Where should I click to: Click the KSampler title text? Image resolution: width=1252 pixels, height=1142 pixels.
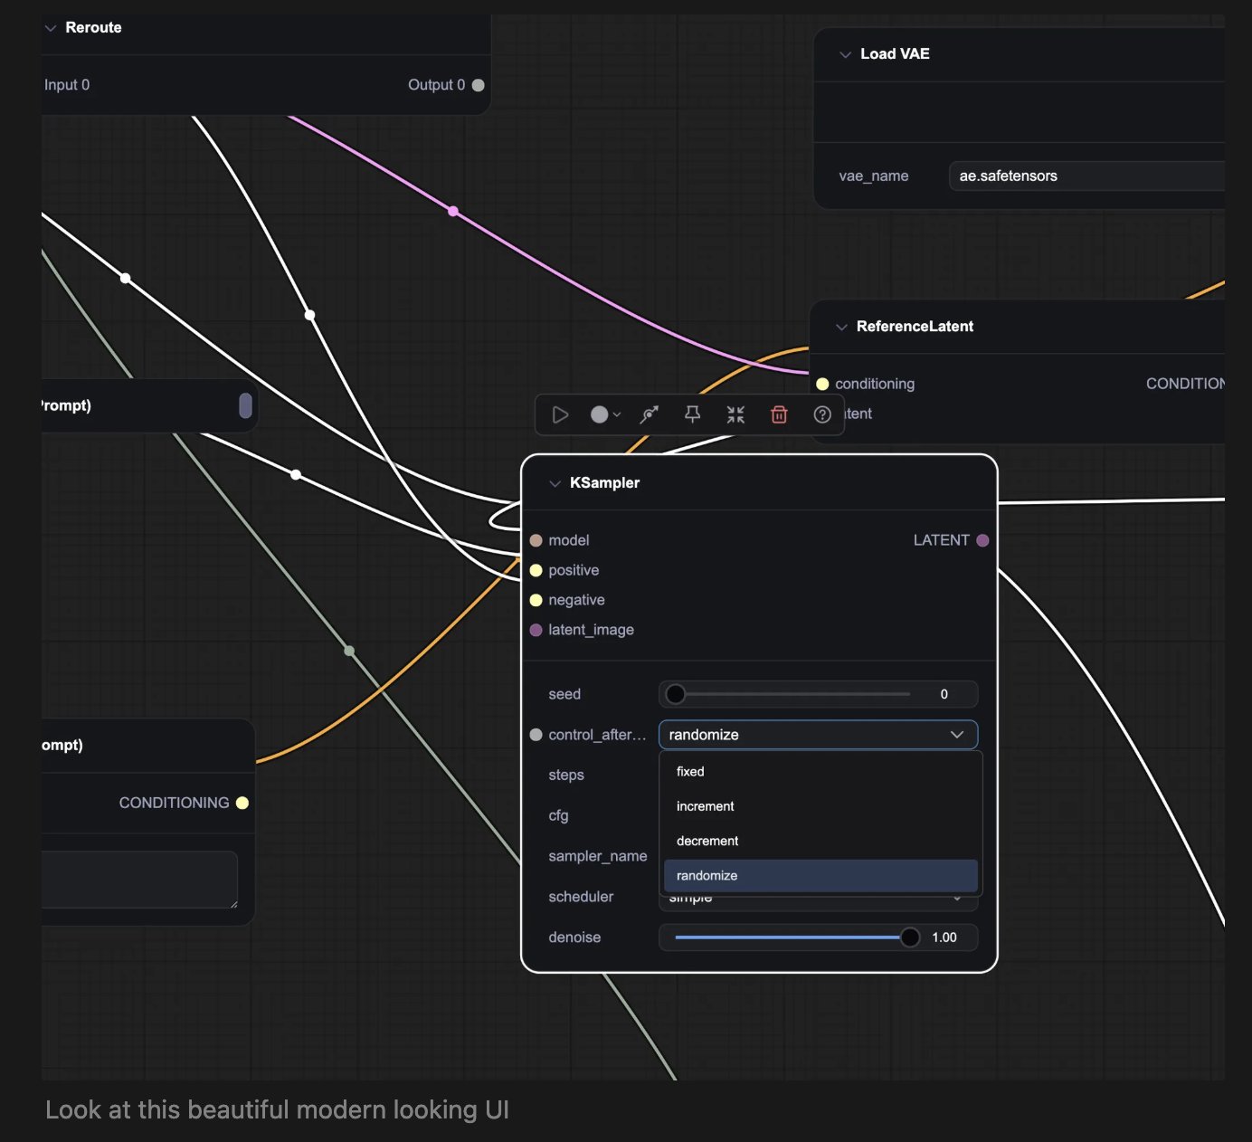(x=604, y=483)
